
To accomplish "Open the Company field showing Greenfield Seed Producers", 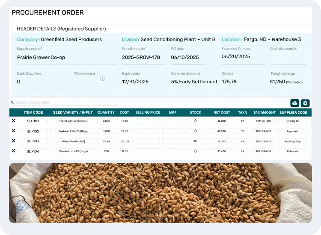I will 66,39.
